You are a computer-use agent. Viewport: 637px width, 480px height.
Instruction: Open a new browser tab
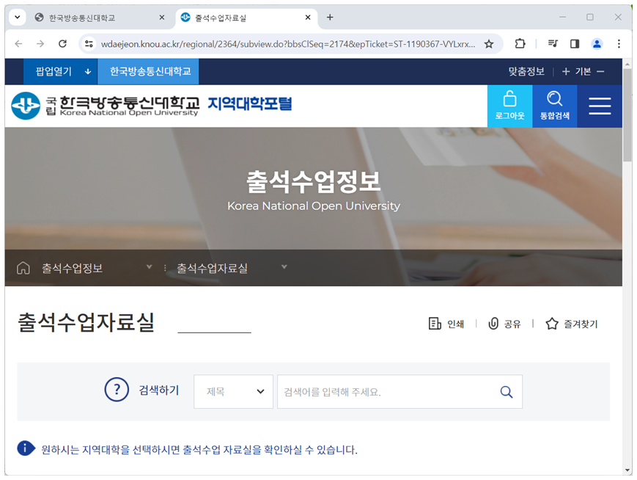tap(330, 17)
